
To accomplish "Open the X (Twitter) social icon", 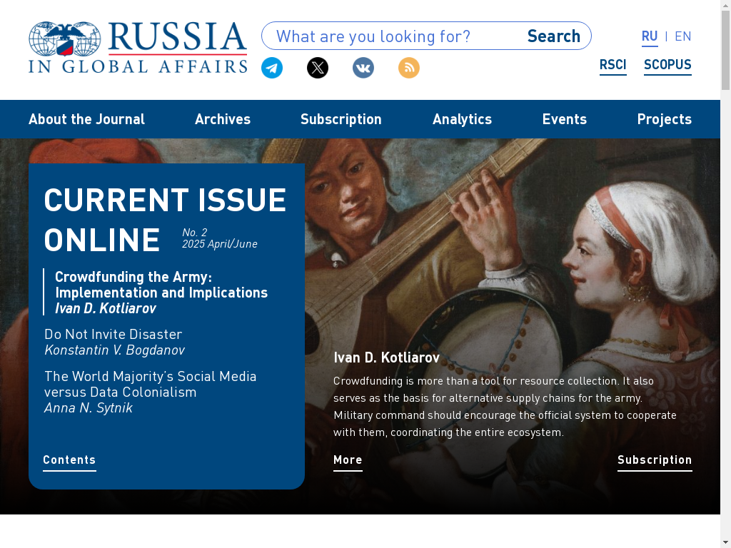I will tap(318, 68).
